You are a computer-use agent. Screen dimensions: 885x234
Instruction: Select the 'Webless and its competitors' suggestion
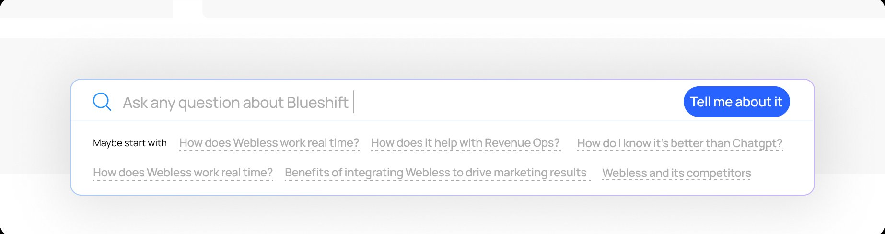click(x=676, y=173)
